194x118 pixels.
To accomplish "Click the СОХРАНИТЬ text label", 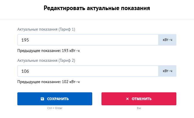I will click(x=58, y=99).
